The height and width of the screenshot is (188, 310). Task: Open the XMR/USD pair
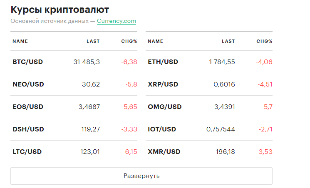tap(164, 152)
